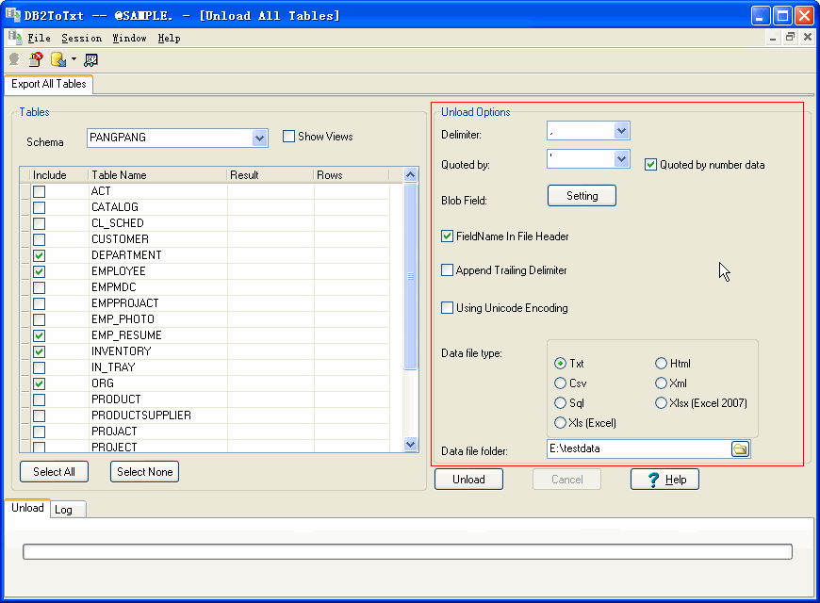Viewport: 820px width, 603px height.
Task: Open the Session menu
Action: (x=81, y=39)
